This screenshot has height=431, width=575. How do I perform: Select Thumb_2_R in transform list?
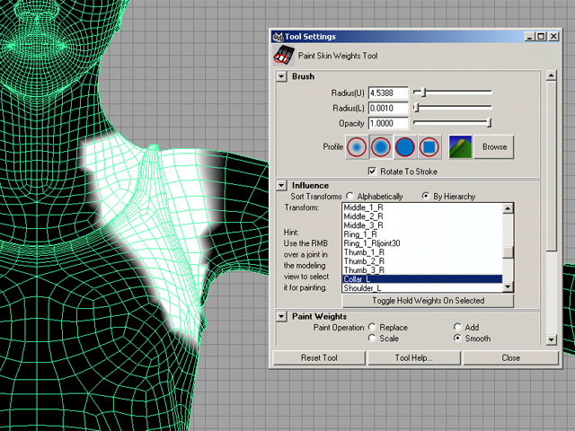point(421,261)
